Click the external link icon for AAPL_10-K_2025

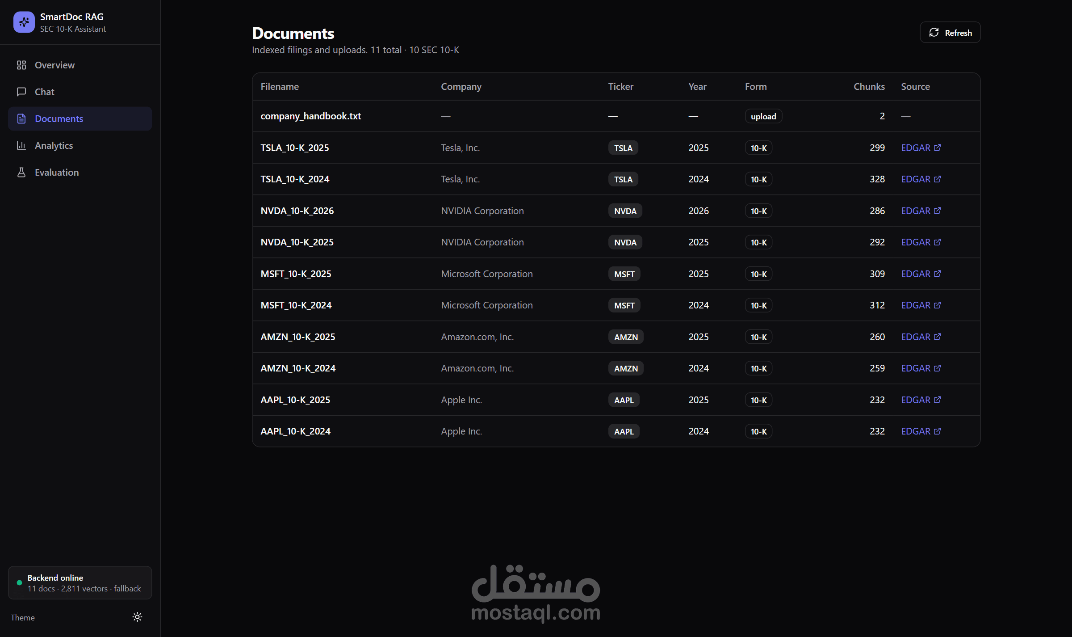tap(938, 400)
